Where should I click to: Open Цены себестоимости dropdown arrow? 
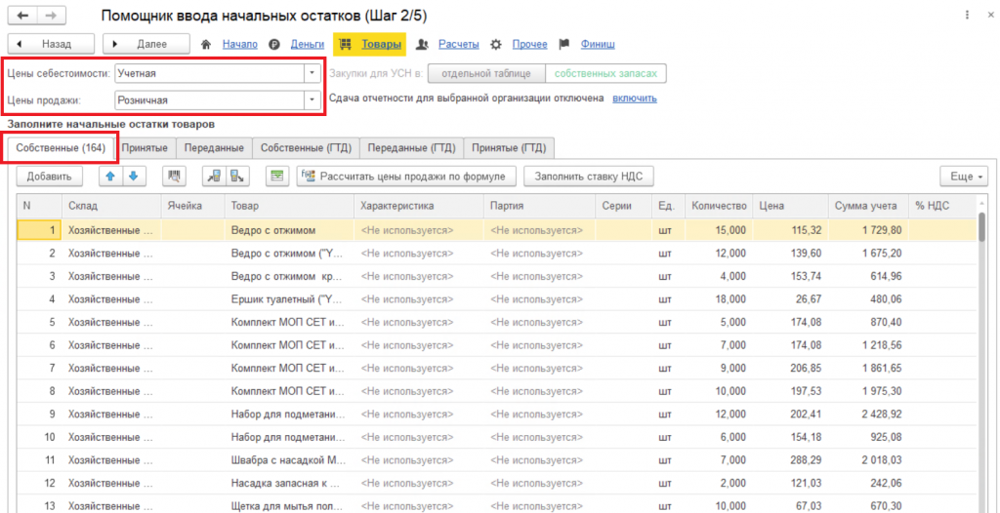(312, 73)
